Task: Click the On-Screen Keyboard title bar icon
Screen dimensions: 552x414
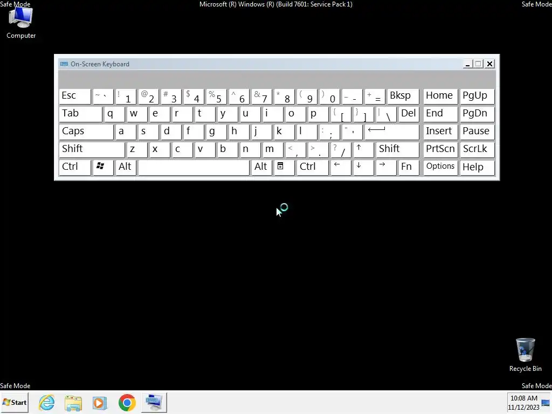Action: pyautogui.click(x=64, y=64)
